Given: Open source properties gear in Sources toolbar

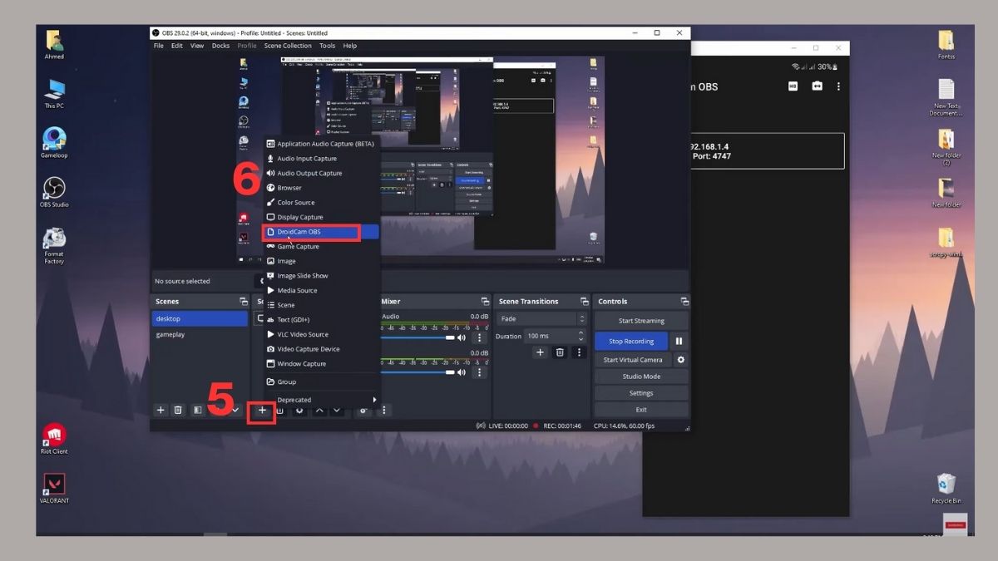Looking at the screenshot, I should pos(299,410).
